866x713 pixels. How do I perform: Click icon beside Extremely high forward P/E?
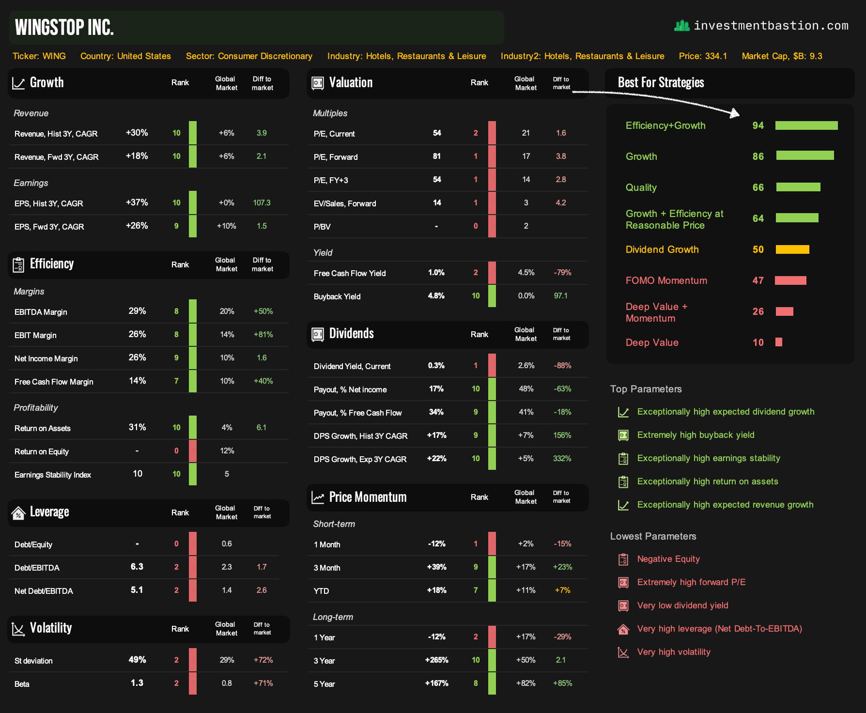623,582
